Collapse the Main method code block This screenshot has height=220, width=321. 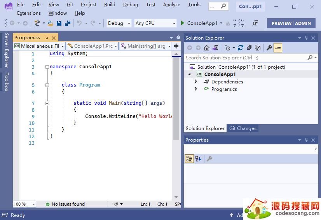(x=47, y=103)
